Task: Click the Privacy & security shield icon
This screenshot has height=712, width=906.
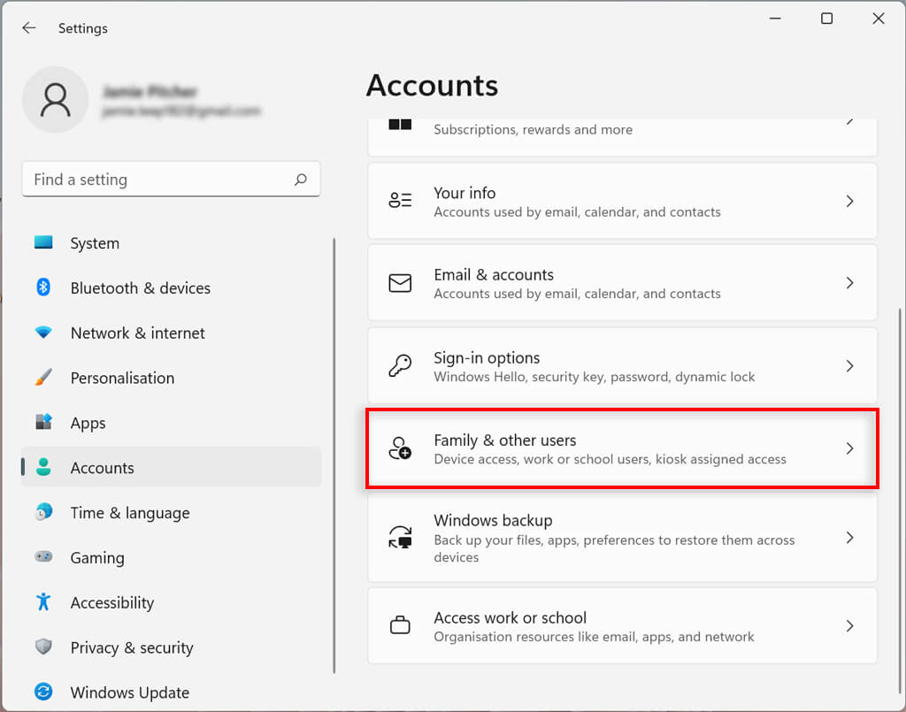Action: 43,647
